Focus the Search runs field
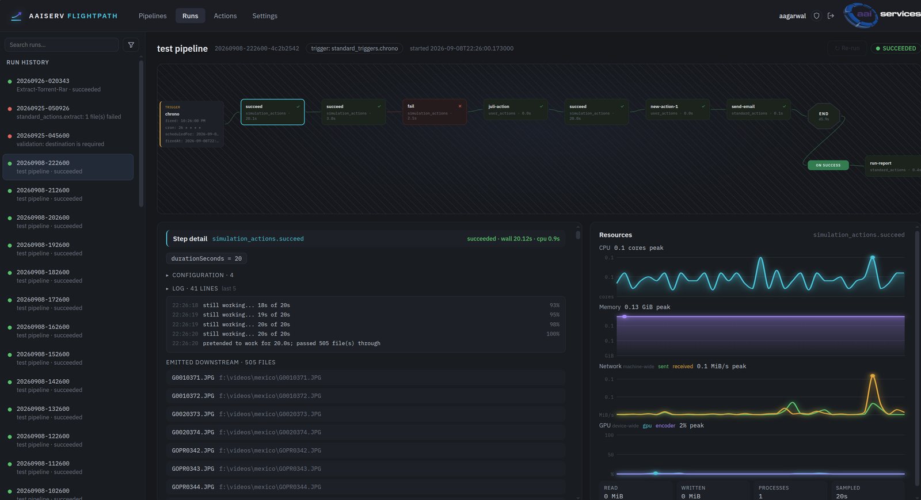Screen dimensions: 921x500 click(62, 45)
